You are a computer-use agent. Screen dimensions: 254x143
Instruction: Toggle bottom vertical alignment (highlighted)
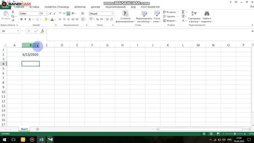click(68, 14)
